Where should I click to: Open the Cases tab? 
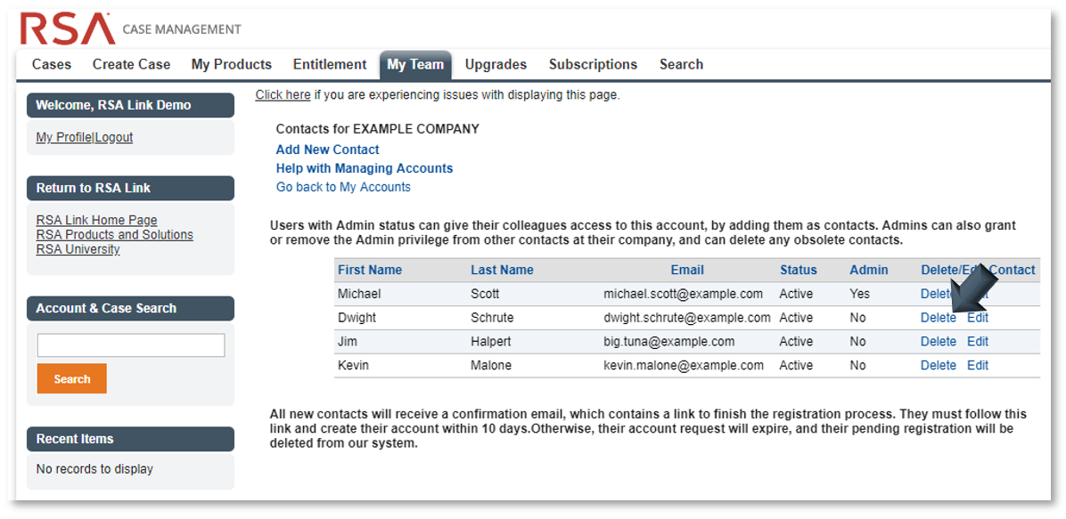(52, 64)
